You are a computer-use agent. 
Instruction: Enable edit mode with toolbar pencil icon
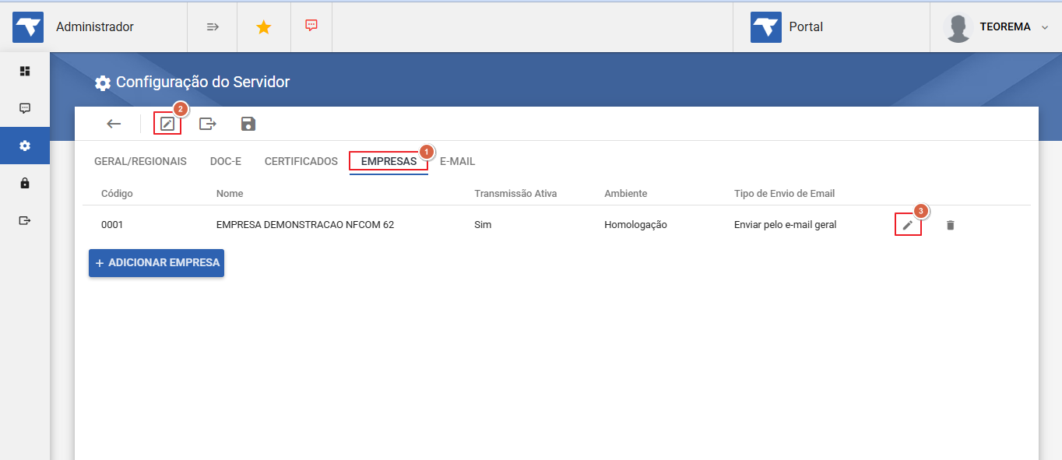(167, 124)
